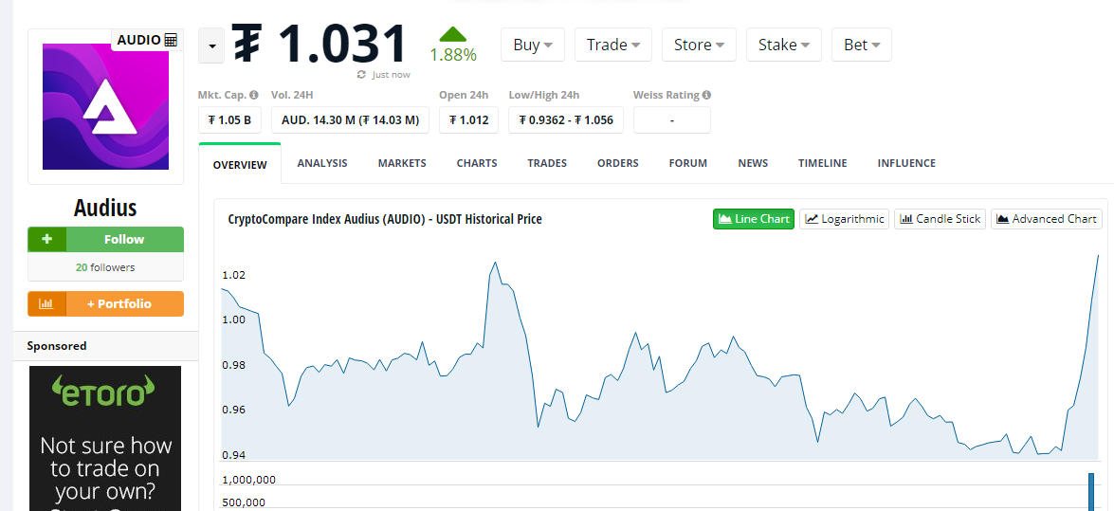Go to the Trades tab
This screenshot has width=1114, height=511.
547,163
